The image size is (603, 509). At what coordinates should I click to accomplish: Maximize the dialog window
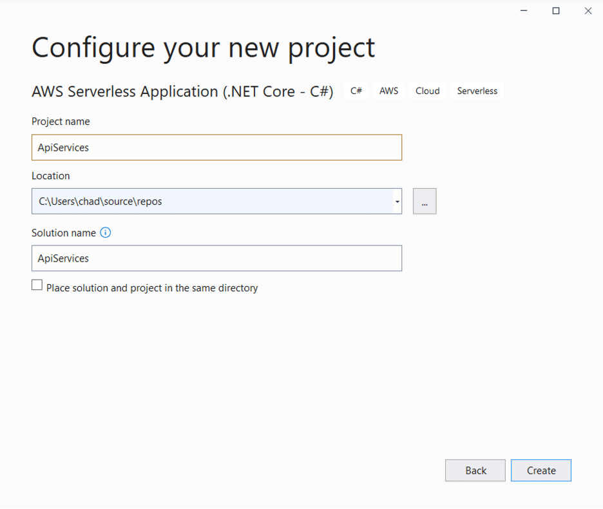click(556, 11)
